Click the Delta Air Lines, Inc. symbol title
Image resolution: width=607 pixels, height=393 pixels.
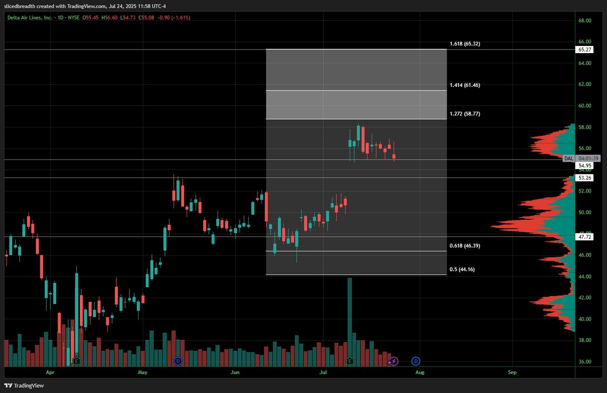tap(30, 17)
